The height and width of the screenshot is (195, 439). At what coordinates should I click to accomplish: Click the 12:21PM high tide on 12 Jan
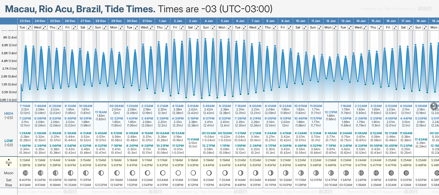pyautogui.click(x=331, y=112)
